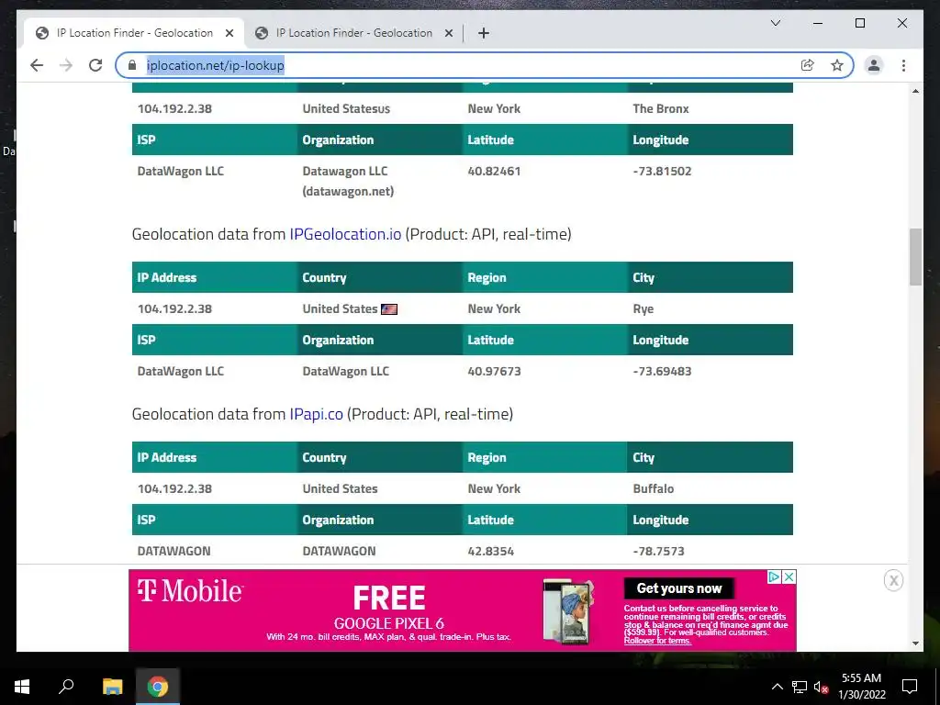Click the Get yours now ad button
940x705 pixels.
click(x=679, y=588)
